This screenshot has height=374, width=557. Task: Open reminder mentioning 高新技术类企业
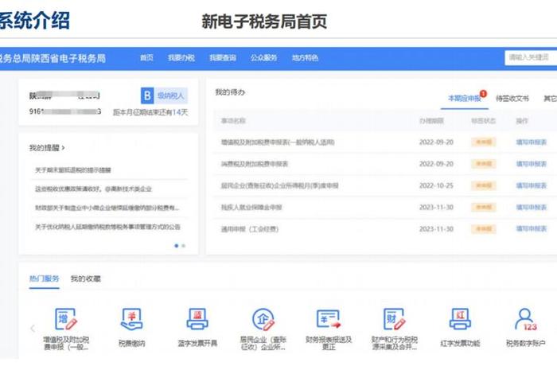pyautogui.click(x=93, y=189)
